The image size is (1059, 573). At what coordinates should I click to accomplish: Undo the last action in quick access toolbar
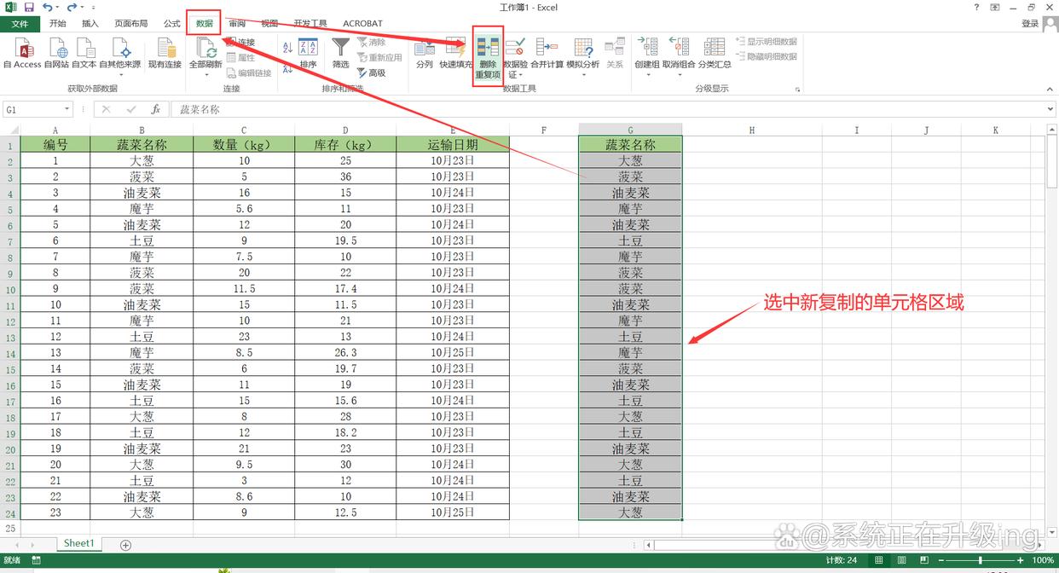(47, 8)
